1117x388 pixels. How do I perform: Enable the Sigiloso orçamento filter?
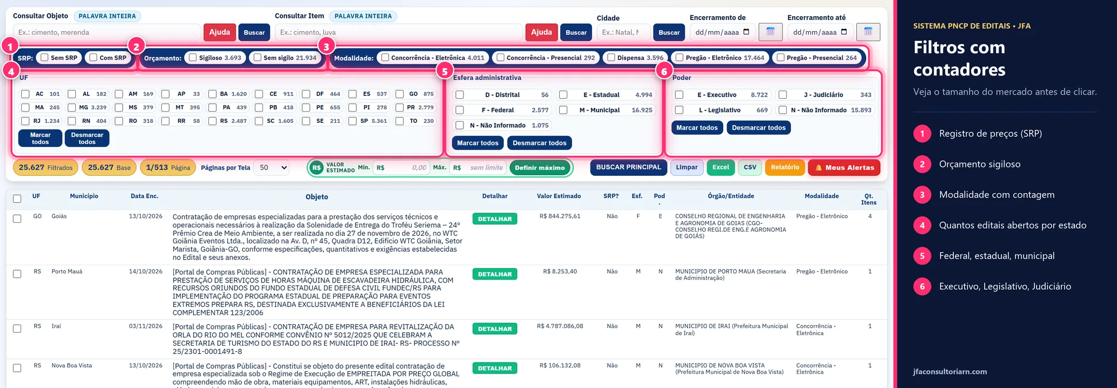(x=193, y=58)
